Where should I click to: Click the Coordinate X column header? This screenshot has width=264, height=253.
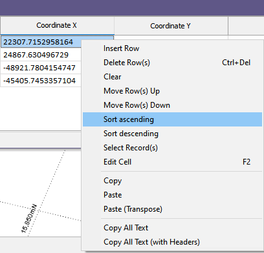point(57,25)
